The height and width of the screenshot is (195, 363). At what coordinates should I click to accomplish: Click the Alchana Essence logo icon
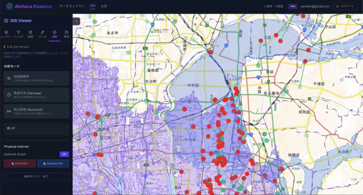click(9, 6)
